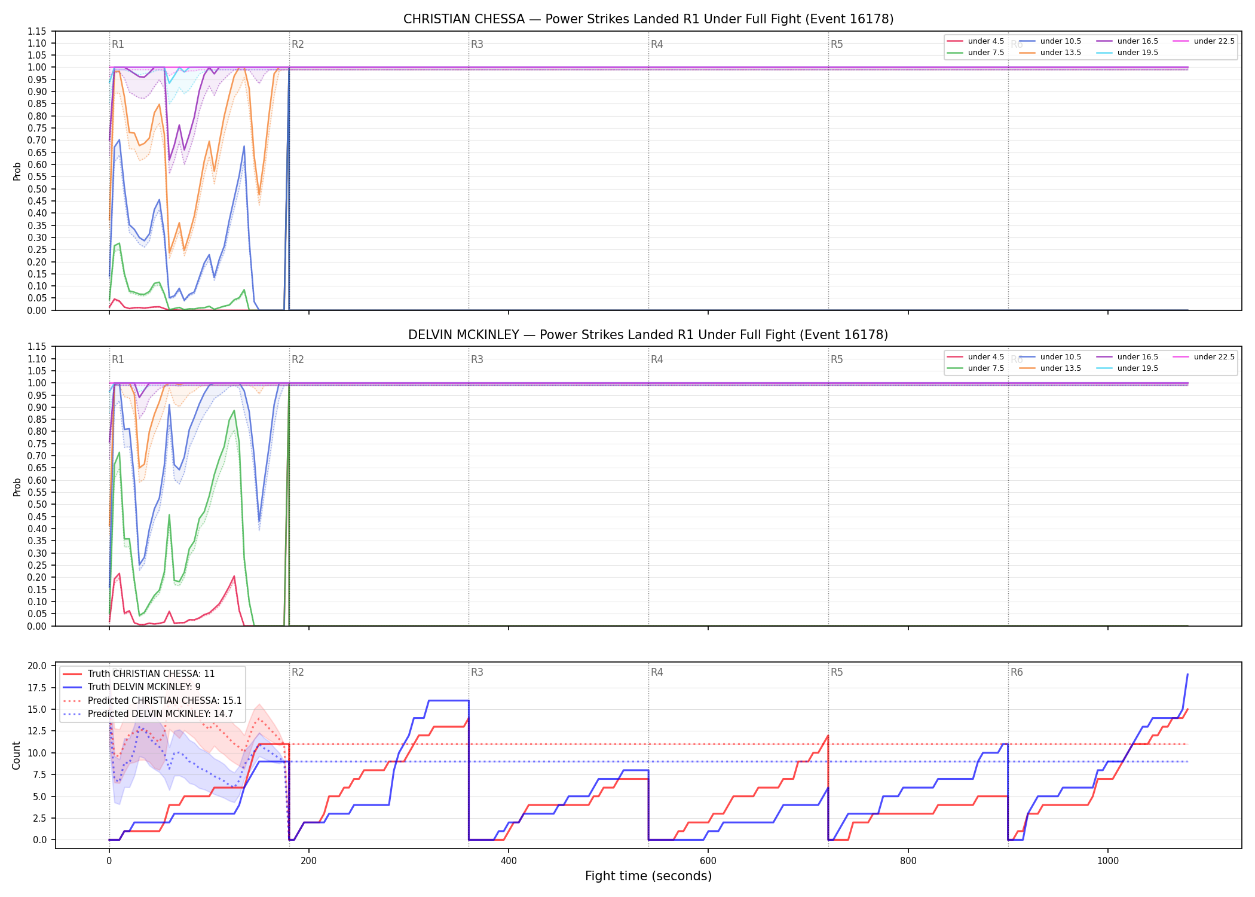Click 'under 16.5' in the Chessa chart legend
The image size is (1255, 897).
pos(1127,41)
